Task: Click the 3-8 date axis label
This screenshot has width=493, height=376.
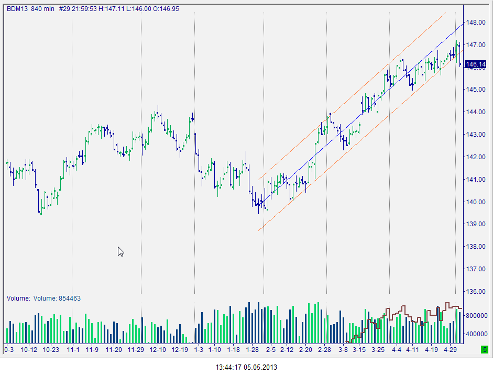Action: coord(343,350)
